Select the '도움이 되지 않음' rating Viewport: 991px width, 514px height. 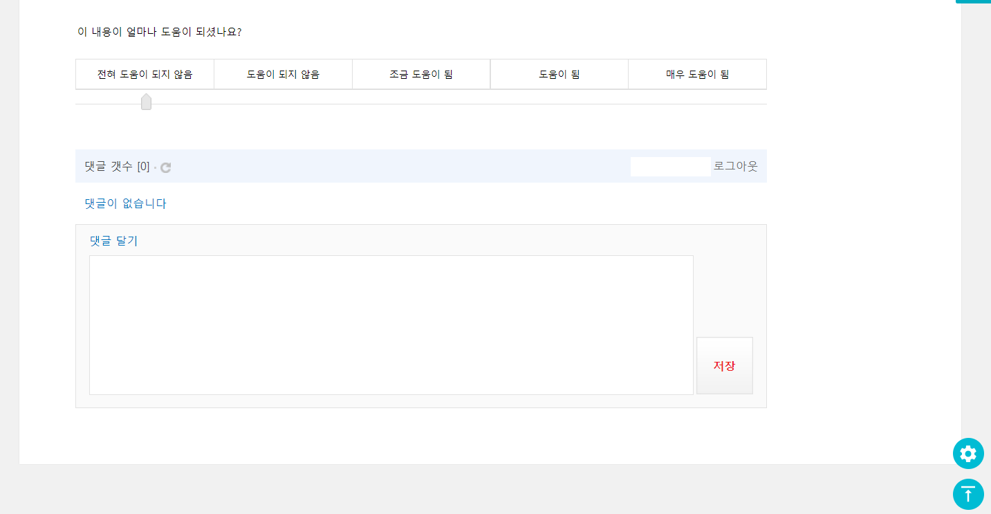(x=284, y=75)
